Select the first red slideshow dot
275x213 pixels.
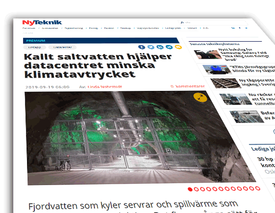(x=190, y=189)
